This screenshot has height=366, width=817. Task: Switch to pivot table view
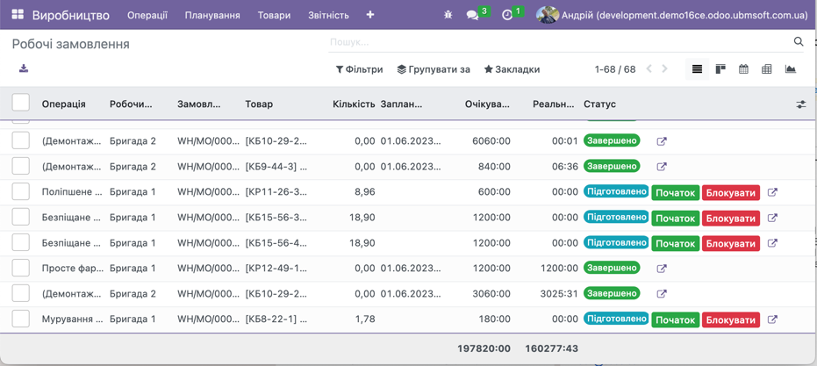(x=767, y=69)
